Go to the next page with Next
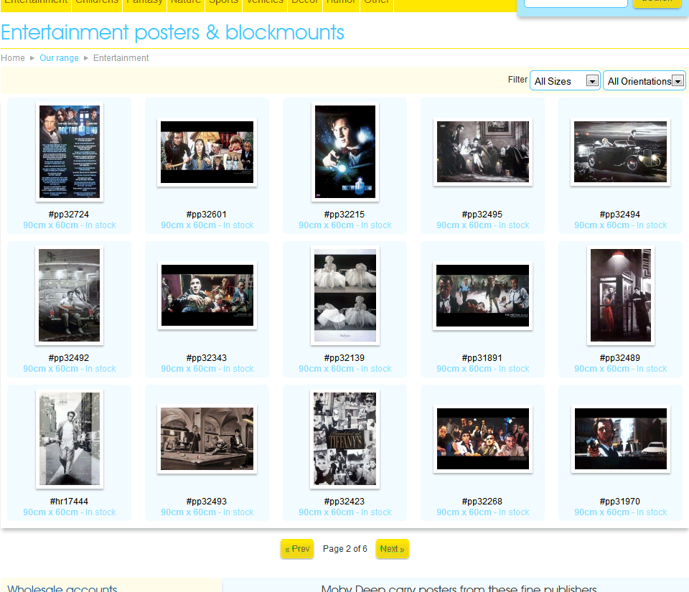The width and height of the screenshot is (689, 592). point(392,549)
